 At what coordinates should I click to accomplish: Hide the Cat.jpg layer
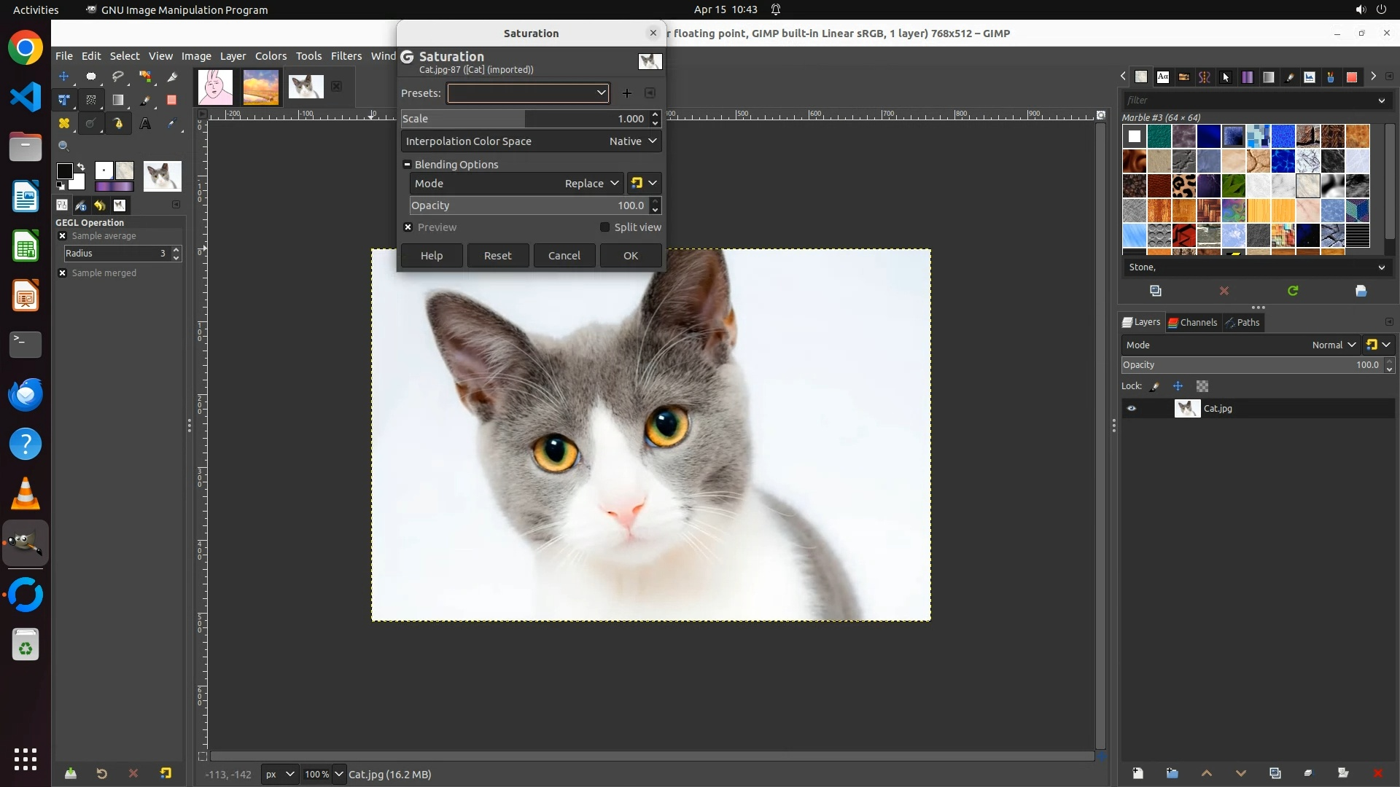tap(1132, 409)
